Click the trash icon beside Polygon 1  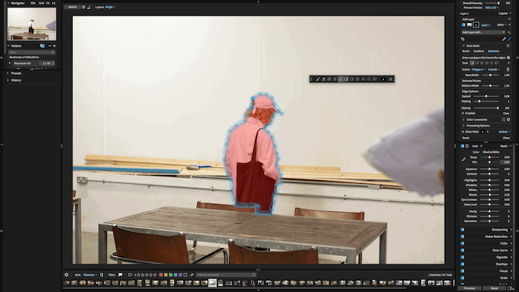[x=508, y=70]
